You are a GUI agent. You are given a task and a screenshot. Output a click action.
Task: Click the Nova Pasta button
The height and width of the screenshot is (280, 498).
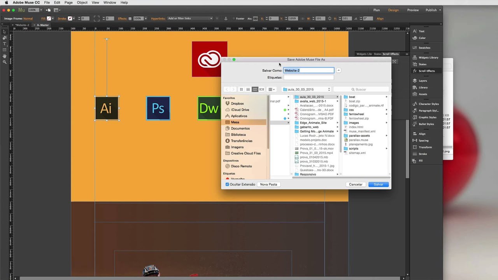coord(268,184)
